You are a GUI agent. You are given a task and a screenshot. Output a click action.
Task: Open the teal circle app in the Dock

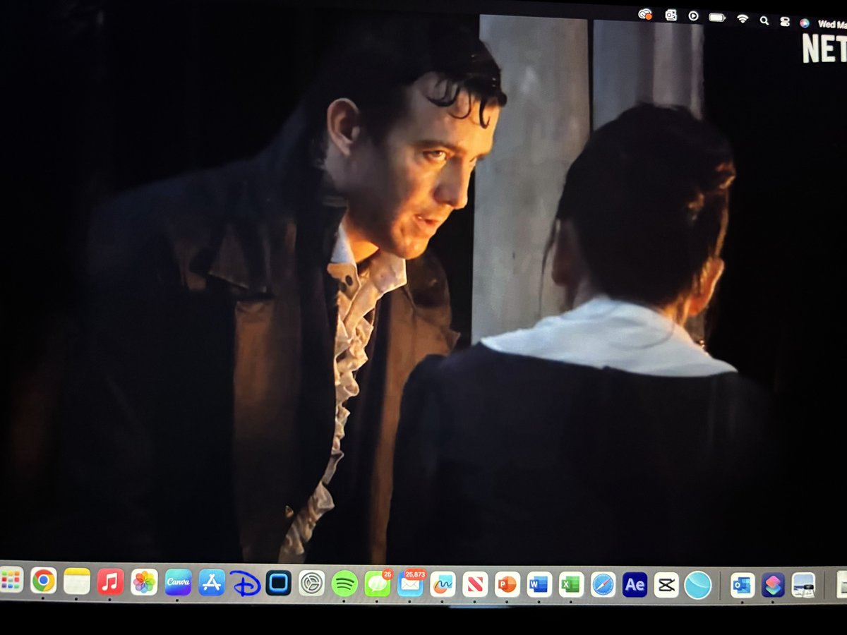(697, 585)
